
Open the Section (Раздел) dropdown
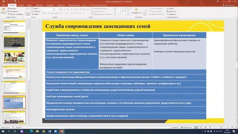[x=36, y=14]
